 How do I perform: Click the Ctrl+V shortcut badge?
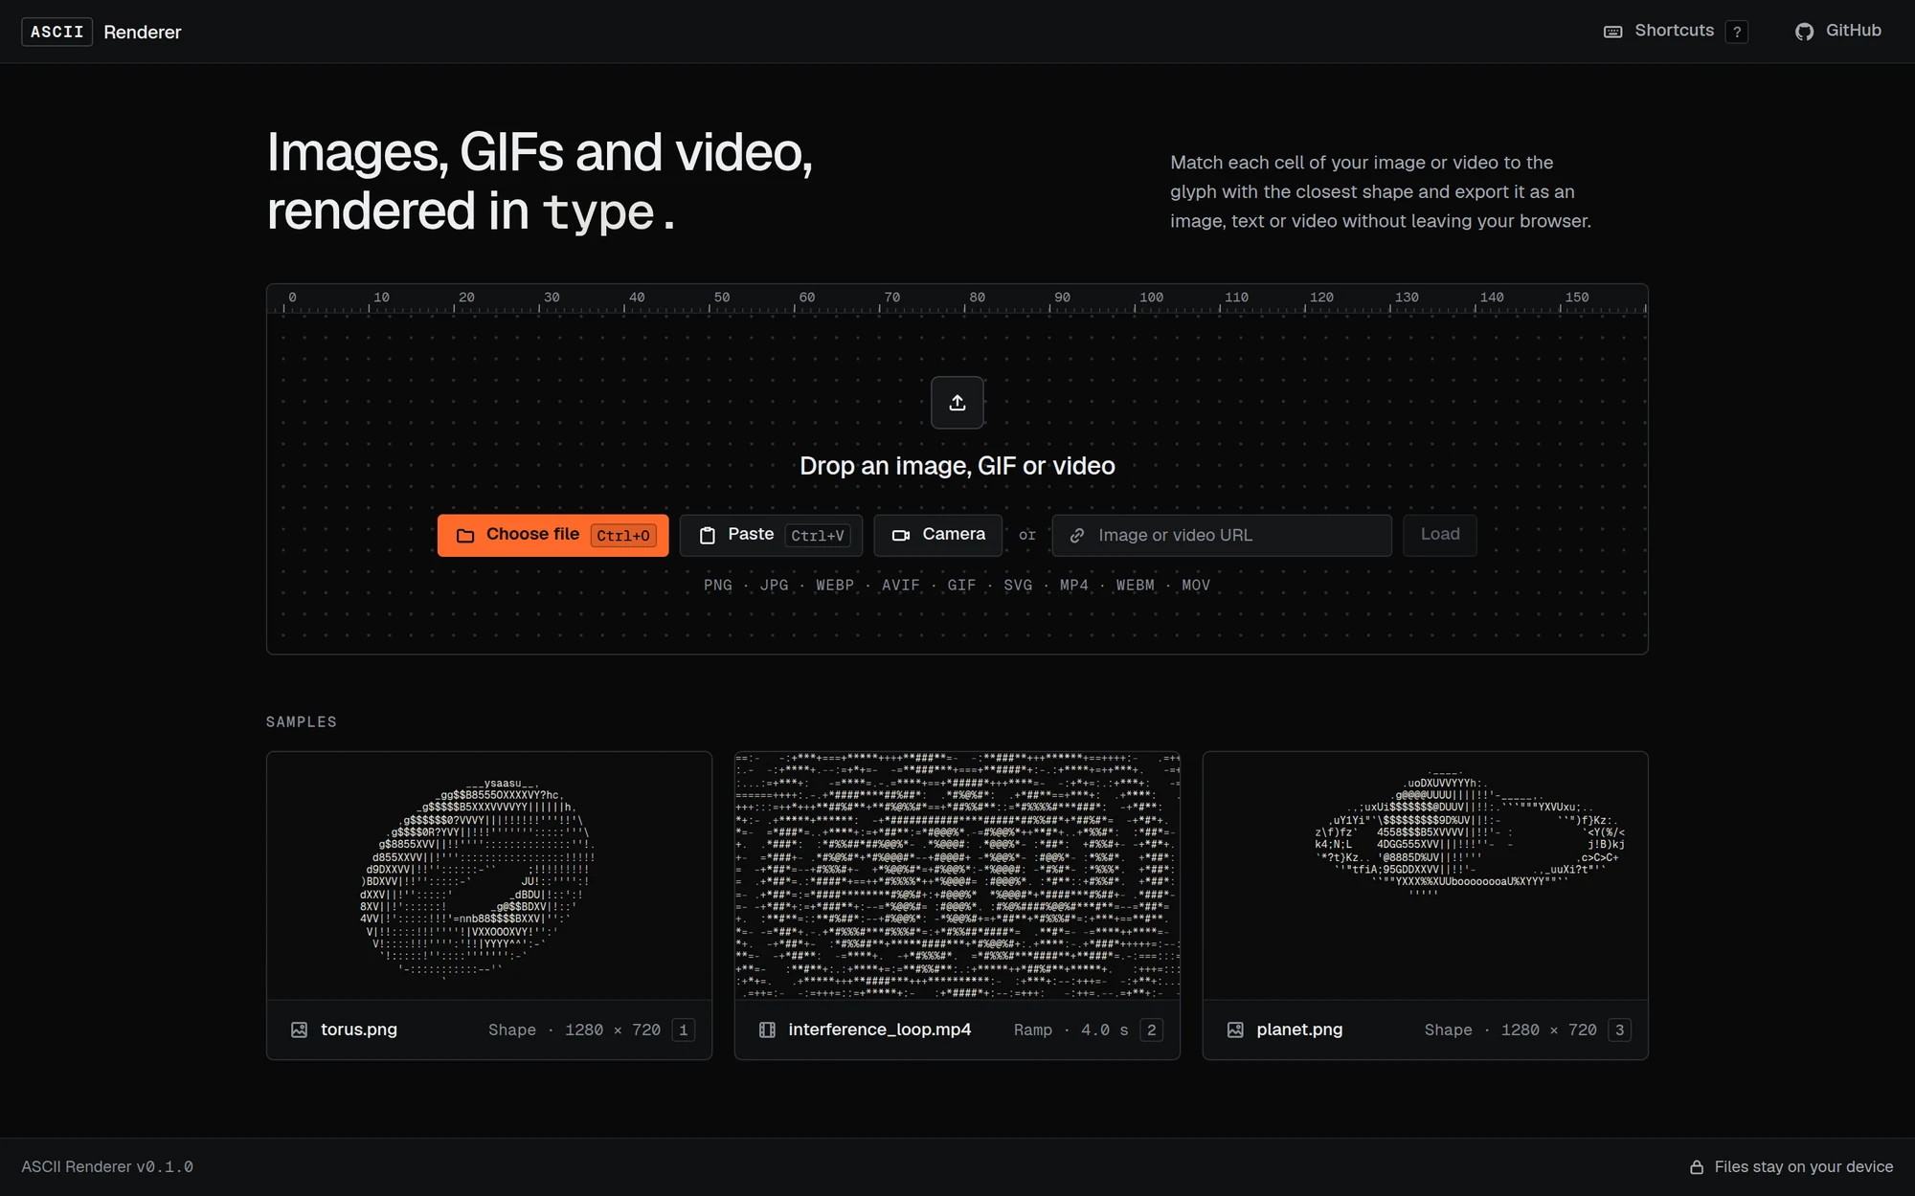coord(818,536)
